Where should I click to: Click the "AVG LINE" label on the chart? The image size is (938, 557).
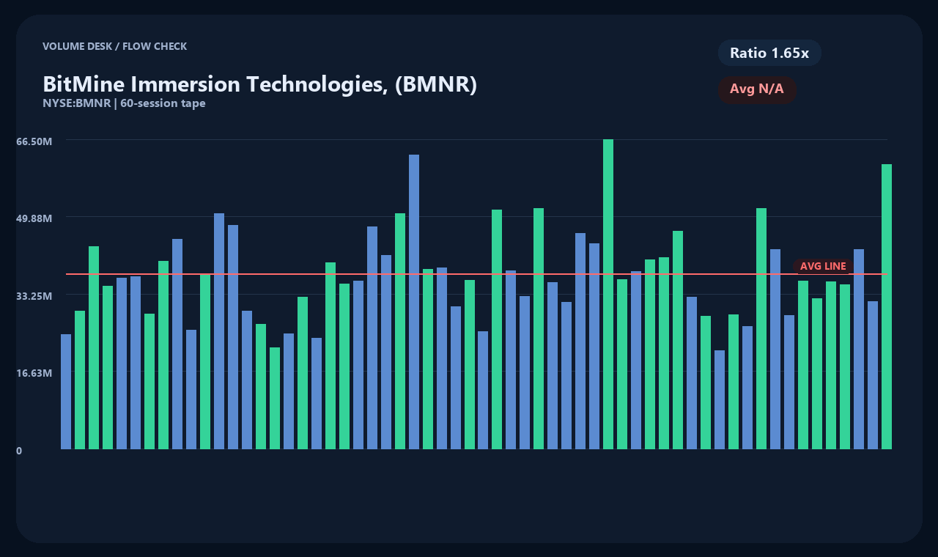(823, 266)
